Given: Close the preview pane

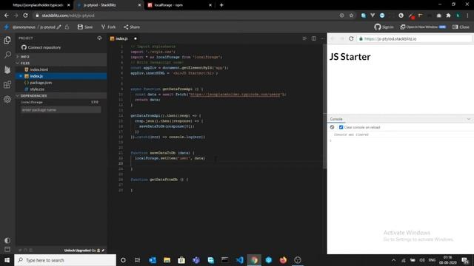Looking at the screenshot, I should [x=461, y=27].
